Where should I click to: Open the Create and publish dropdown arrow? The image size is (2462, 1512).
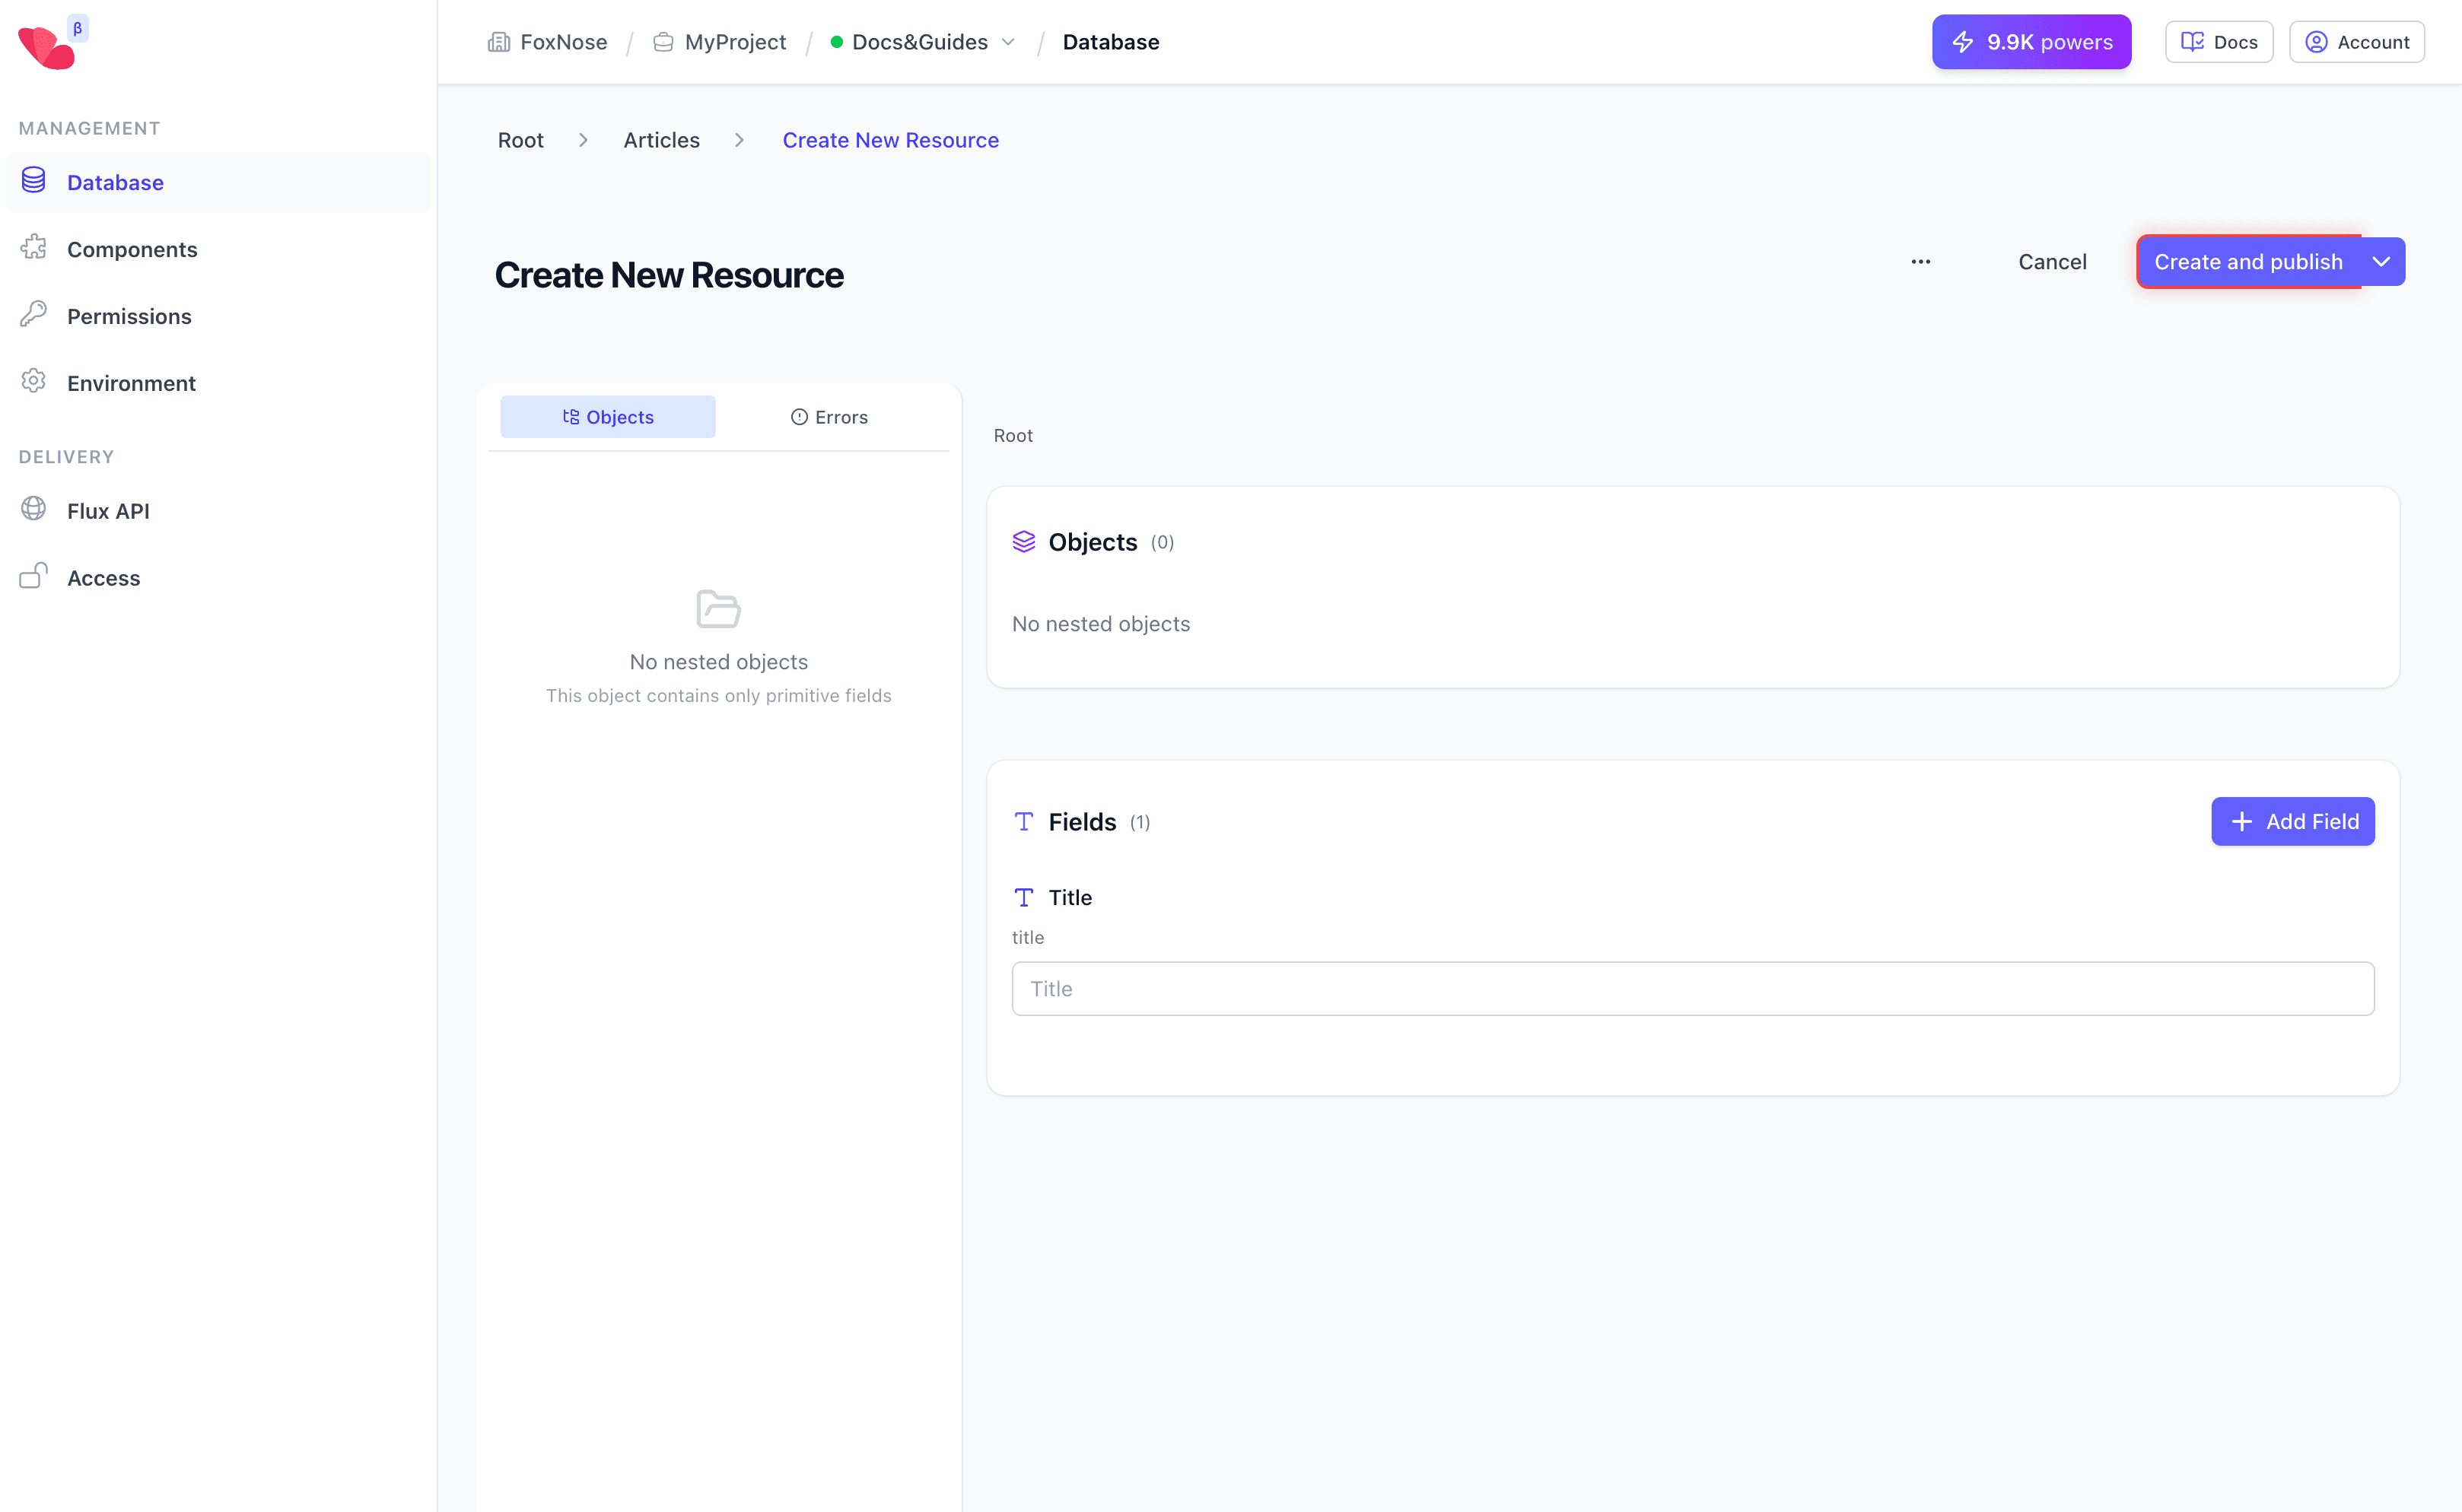tap(2382, 262)
